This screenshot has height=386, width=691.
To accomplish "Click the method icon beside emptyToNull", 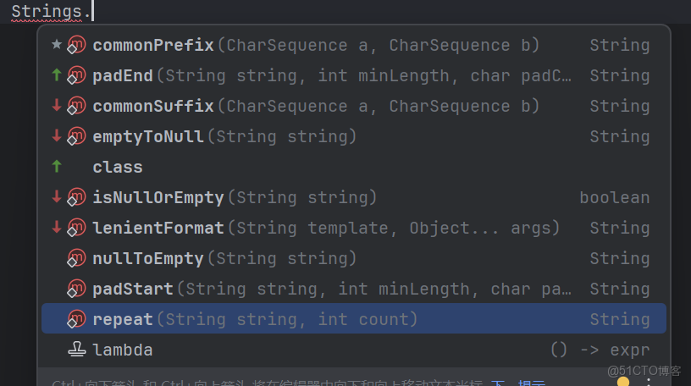I will tap(76, 137).
